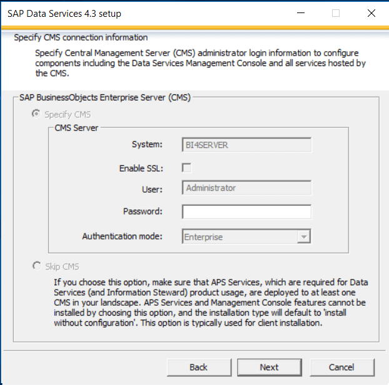
Task: Click the System field with BI4SERVER
Action: (246, 145)
